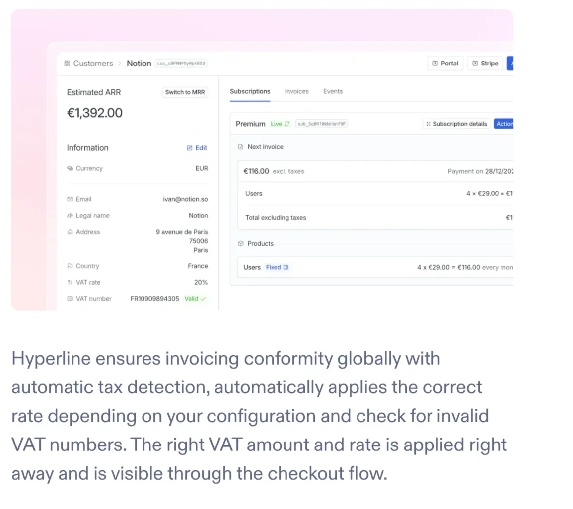Click the Products box icon
Image resolution: width=573 pixels, height=509 pixels.
240,243
